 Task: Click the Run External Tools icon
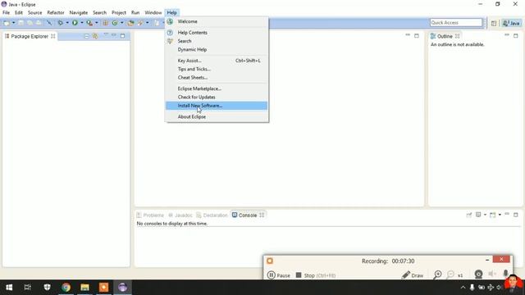[x=89, y=23]
